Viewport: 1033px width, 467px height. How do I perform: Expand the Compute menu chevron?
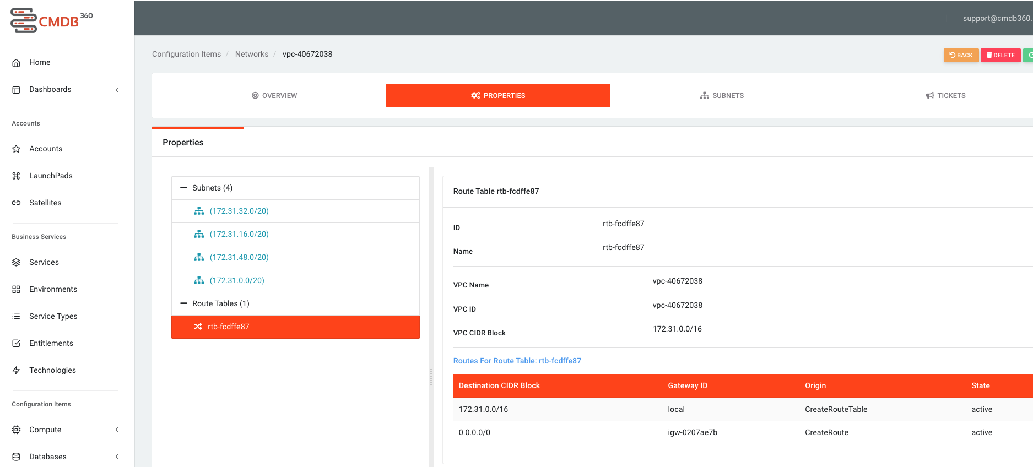[117, 430]
